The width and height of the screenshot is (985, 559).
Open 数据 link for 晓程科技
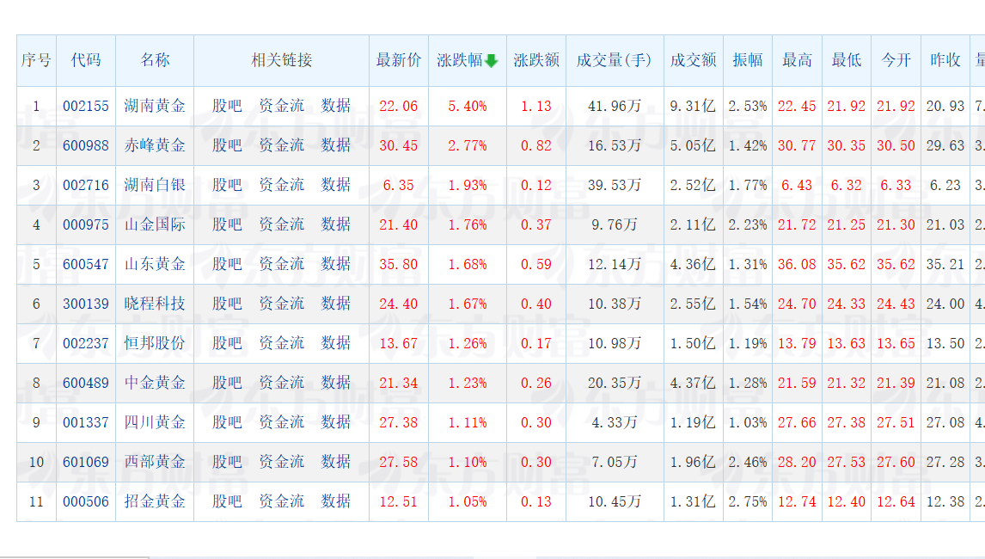pyautogui.click(x=335, y=304)
